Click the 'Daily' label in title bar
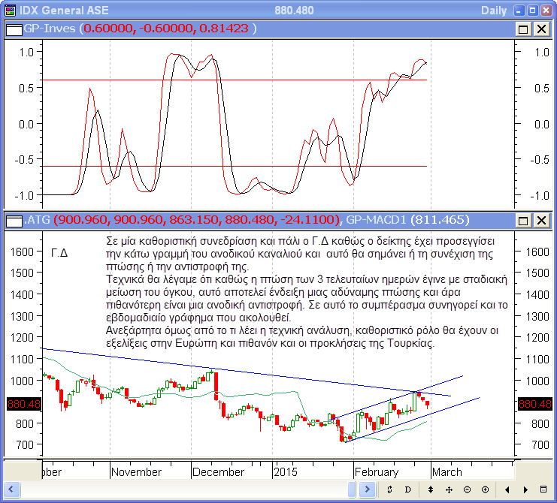 tap(494, 11)
